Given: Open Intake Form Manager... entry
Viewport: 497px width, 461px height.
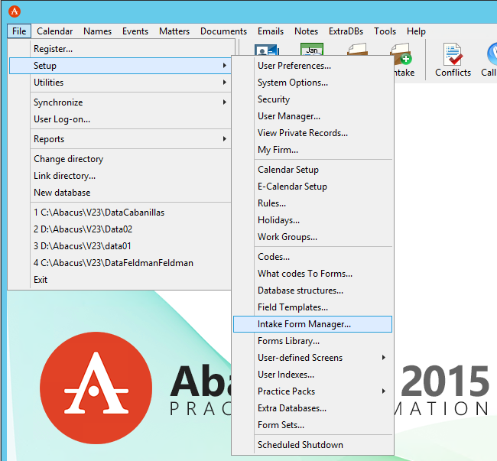Looking at the screenshot, I should click(313, 324).
